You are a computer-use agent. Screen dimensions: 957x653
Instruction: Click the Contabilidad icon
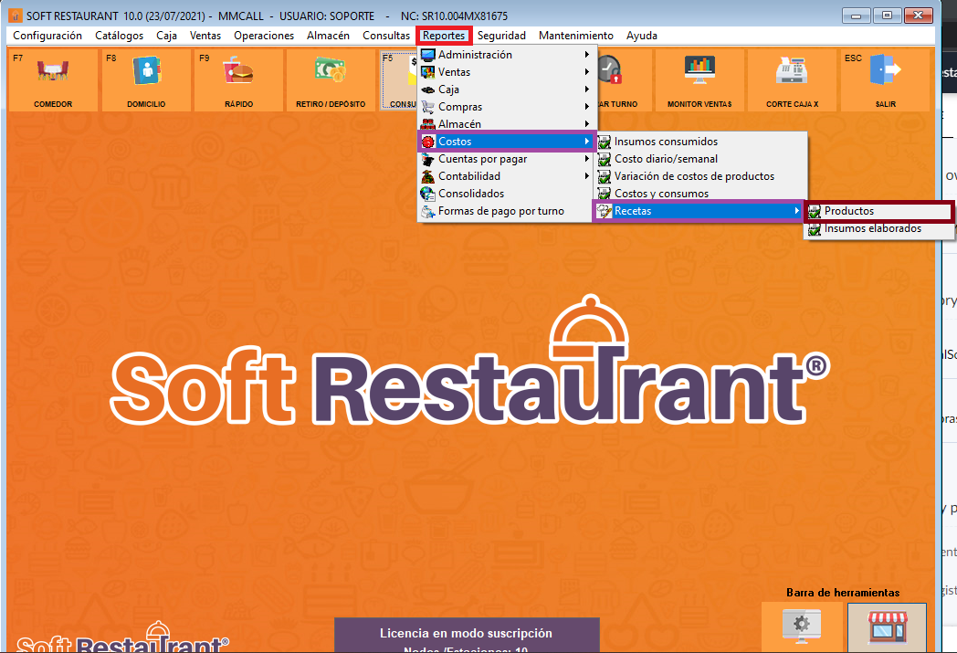pyautogui.click(x=428, y=176)
